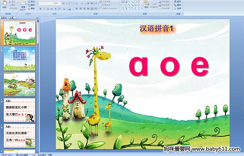Open the Font Color picker

pos(70,9)
